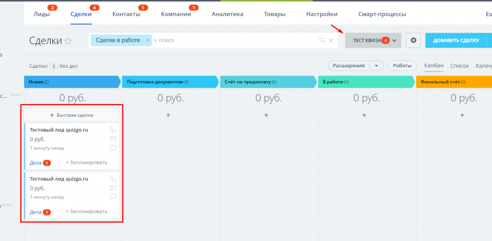The height and width of the screenshot is (241, 492).
Task: Open the Расширения dropdown arrow
Action: (x=377, y=66)
